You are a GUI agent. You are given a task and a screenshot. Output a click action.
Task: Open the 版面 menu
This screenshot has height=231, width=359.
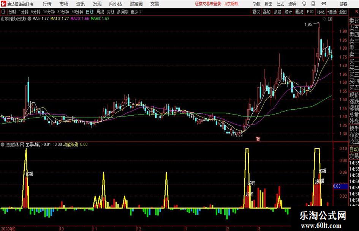(x=269, y=4)
